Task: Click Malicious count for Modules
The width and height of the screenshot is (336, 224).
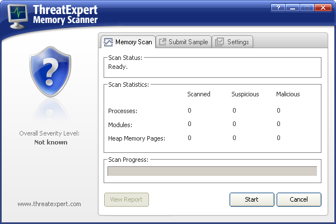Action: pos(278,124)
